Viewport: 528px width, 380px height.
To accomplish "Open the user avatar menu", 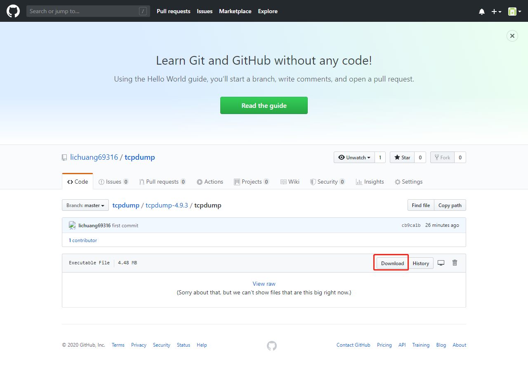I will pos(514,12).
